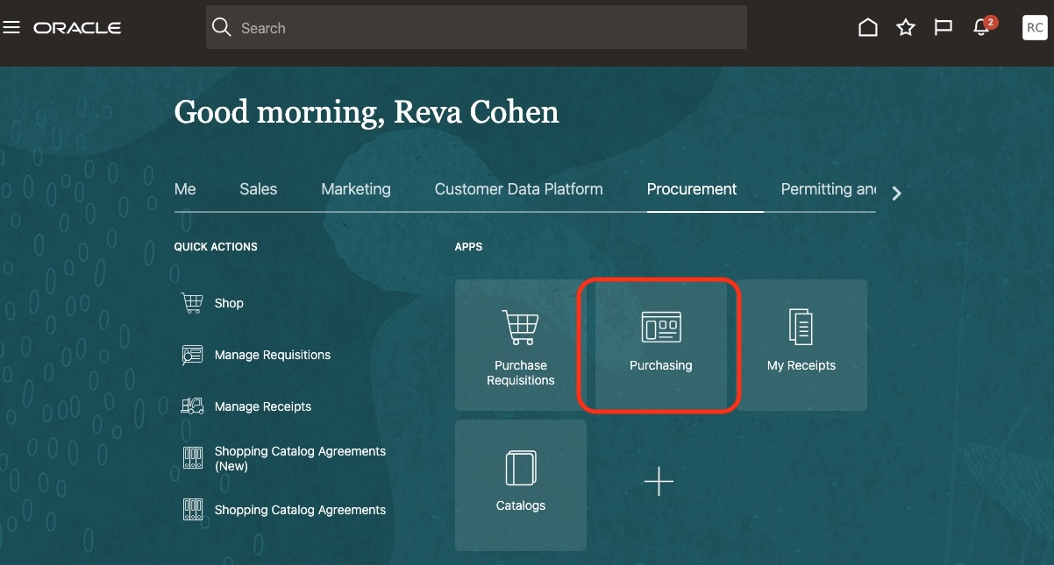The width and height of the screenshot is (1054, 565).
Task: Open Shopping Catalog Agreements quick action
Action: [300, 510]
